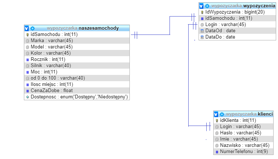278x159 pixels.
Task: Click the relation line leaving naszesamochody idSamochodu
Action: [x=151, y=35]
